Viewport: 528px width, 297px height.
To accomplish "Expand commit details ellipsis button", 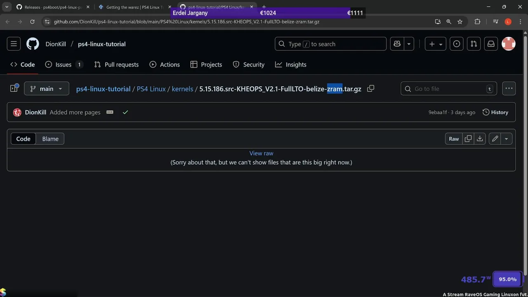I will (110, 112).
